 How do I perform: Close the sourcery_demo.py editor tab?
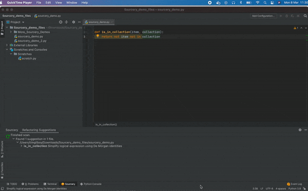point(112,22)
